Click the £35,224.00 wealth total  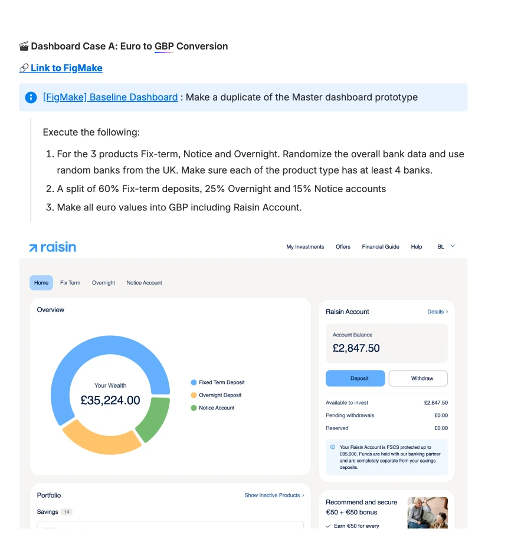(x=110, y=400)
